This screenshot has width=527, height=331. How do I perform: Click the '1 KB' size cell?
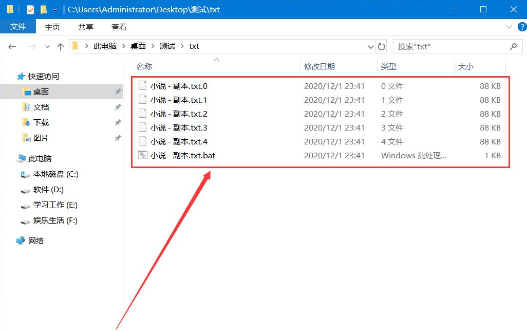pos(493,155)
